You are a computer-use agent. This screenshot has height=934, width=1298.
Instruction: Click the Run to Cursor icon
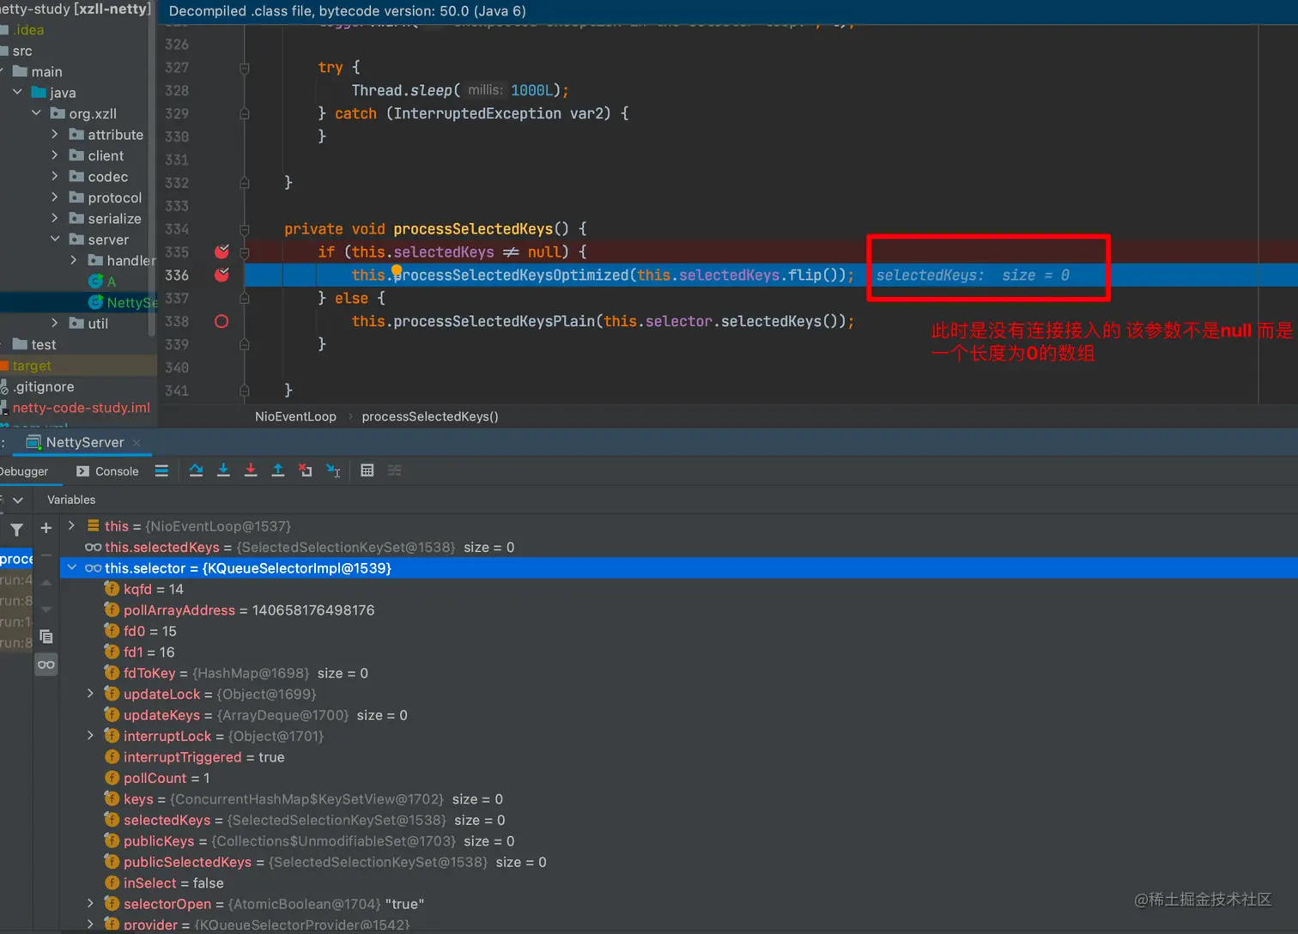pos(334,470)
